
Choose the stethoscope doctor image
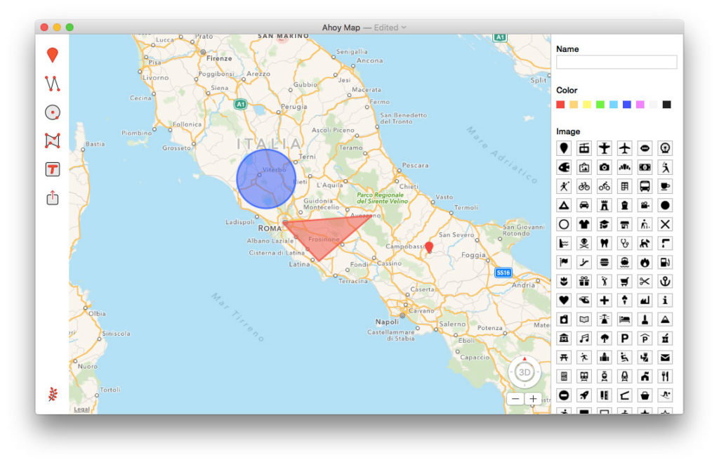pos(624,244)
